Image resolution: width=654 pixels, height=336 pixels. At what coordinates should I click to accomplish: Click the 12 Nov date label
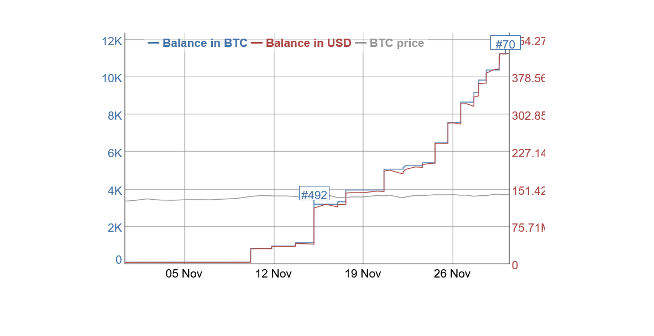click(274, 274)
